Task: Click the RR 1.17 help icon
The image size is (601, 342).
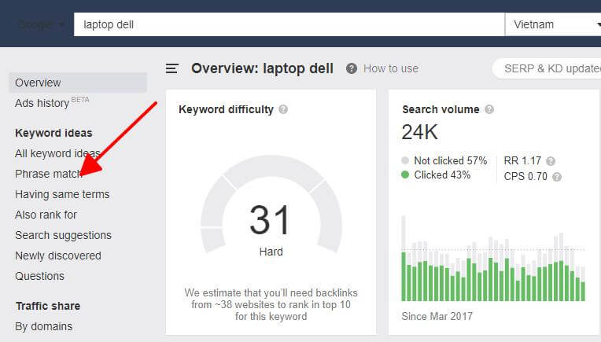Action: point(551,161)
